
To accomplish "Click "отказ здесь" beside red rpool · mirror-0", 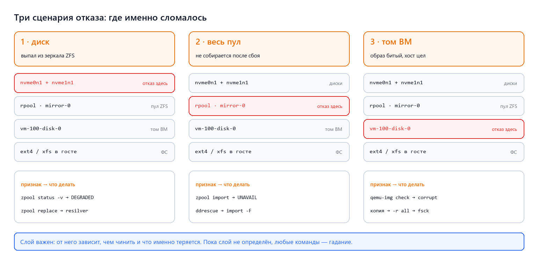I will (330, 107).
